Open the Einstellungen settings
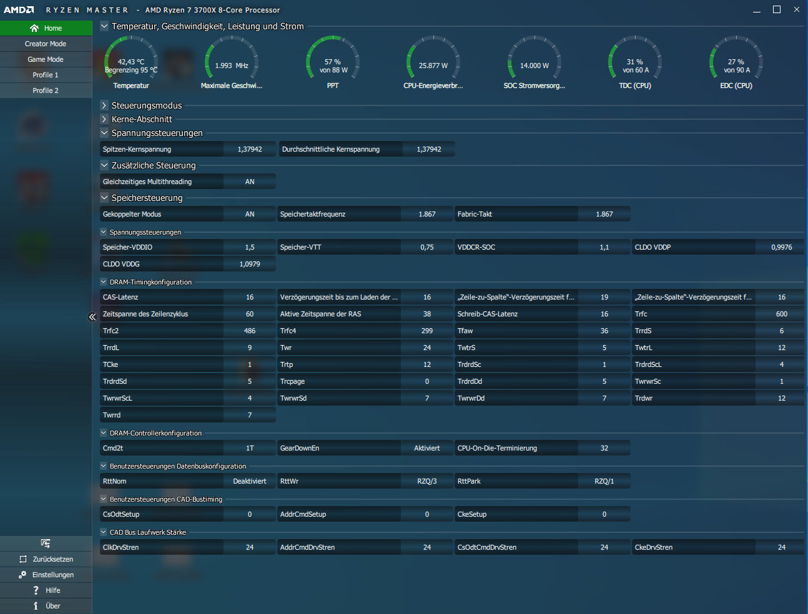 tap(46, 575)
